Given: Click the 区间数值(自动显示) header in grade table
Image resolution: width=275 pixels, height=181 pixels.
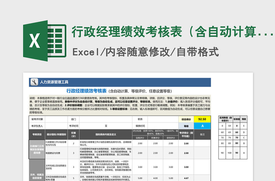Looking at the screenshot, I should pyautogui.click(x=225, y=119).
